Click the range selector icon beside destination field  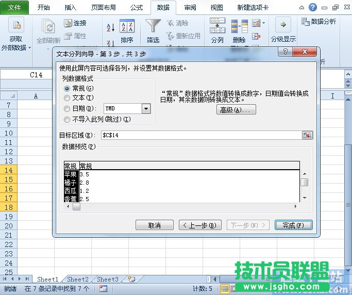(x=307, y=135)
